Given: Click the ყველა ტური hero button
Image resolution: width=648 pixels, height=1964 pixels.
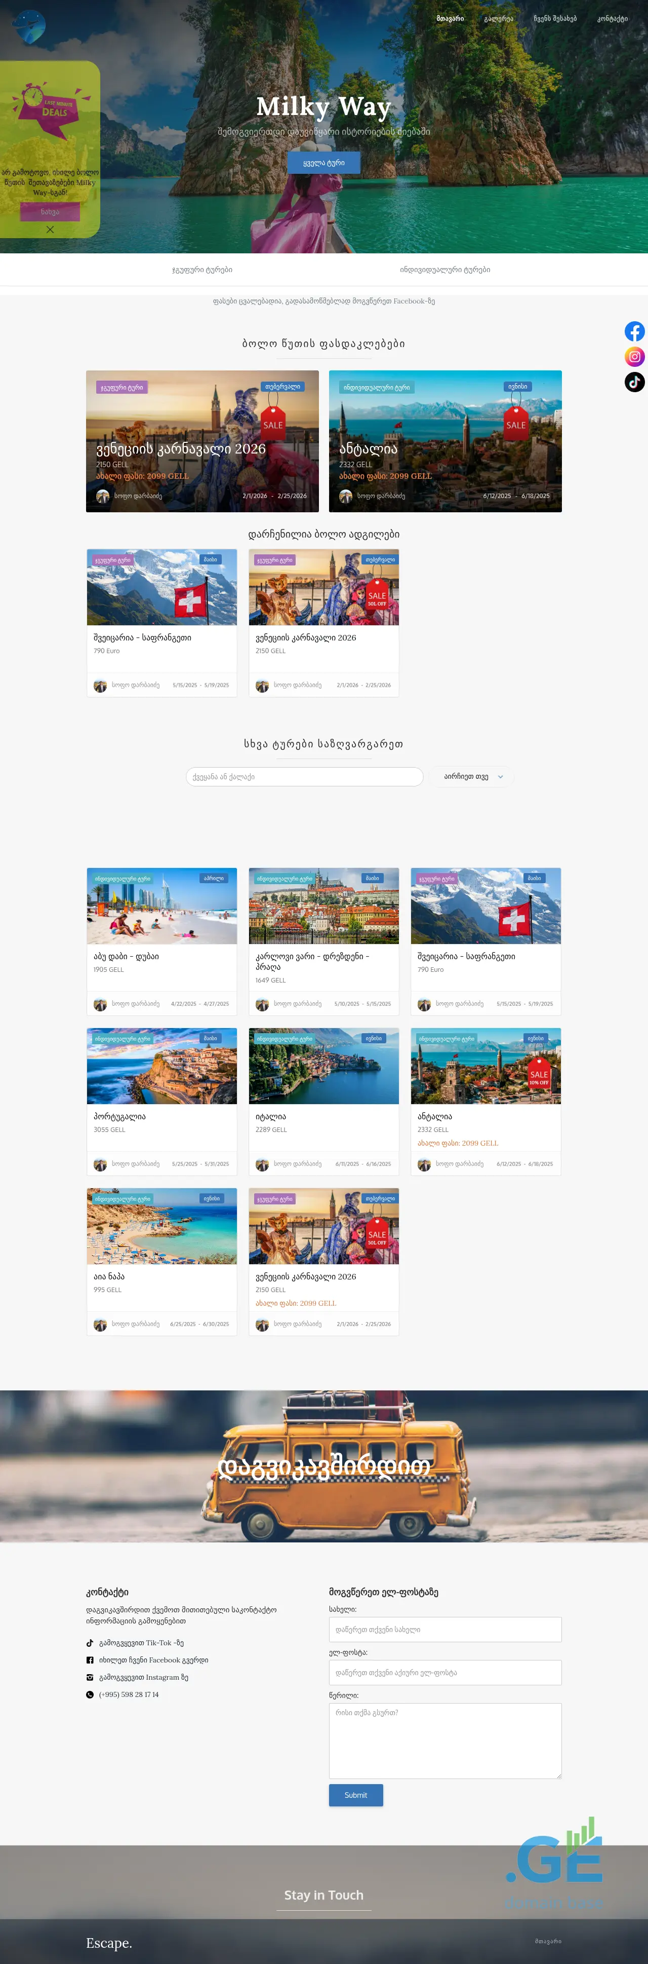Looking at the screenshot, I should (323, 162).
